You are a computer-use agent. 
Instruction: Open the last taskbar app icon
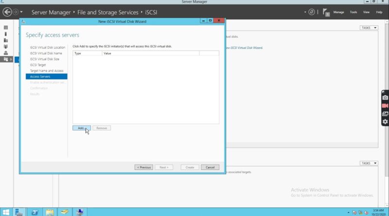[80, 212]
